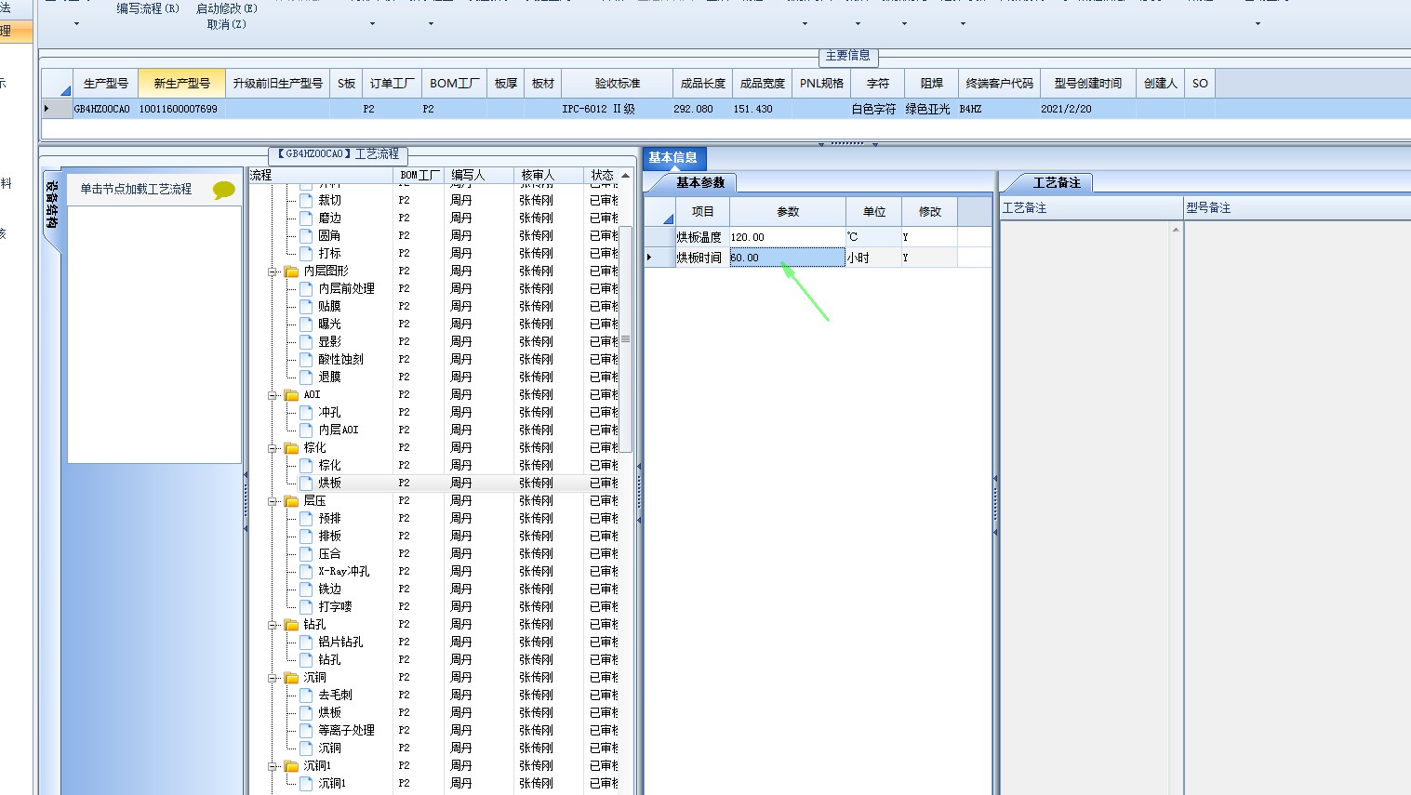Image resolution: width=1411 pixels, height=795 pixels.
Task: Collapse the AOI tree node
Action: click(273, 395)
